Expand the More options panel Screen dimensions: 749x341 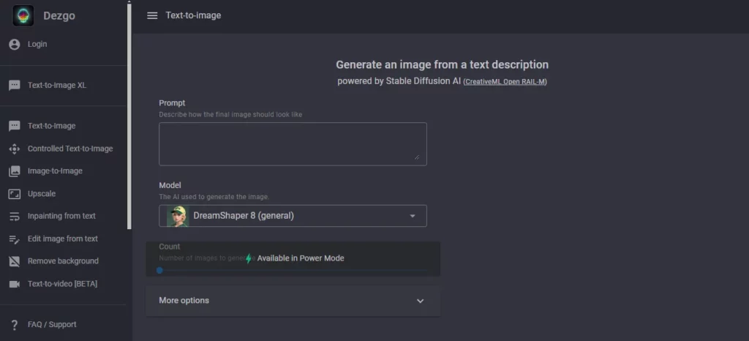[293, 301]
